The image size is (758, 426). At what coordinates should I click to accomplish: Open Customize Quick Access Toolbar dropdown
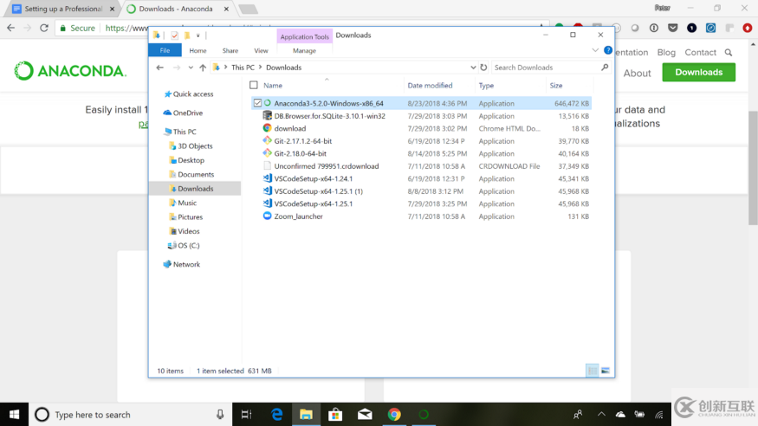click(198, 35)
